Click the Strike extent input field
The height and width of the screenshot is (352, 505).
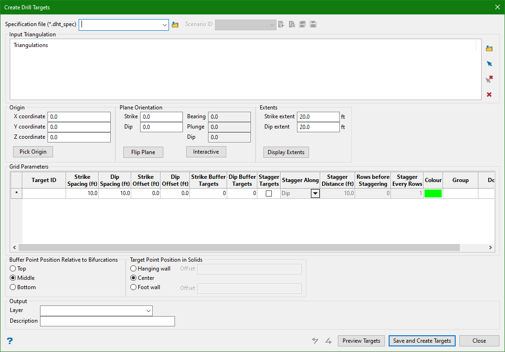[x=318, y=117]
